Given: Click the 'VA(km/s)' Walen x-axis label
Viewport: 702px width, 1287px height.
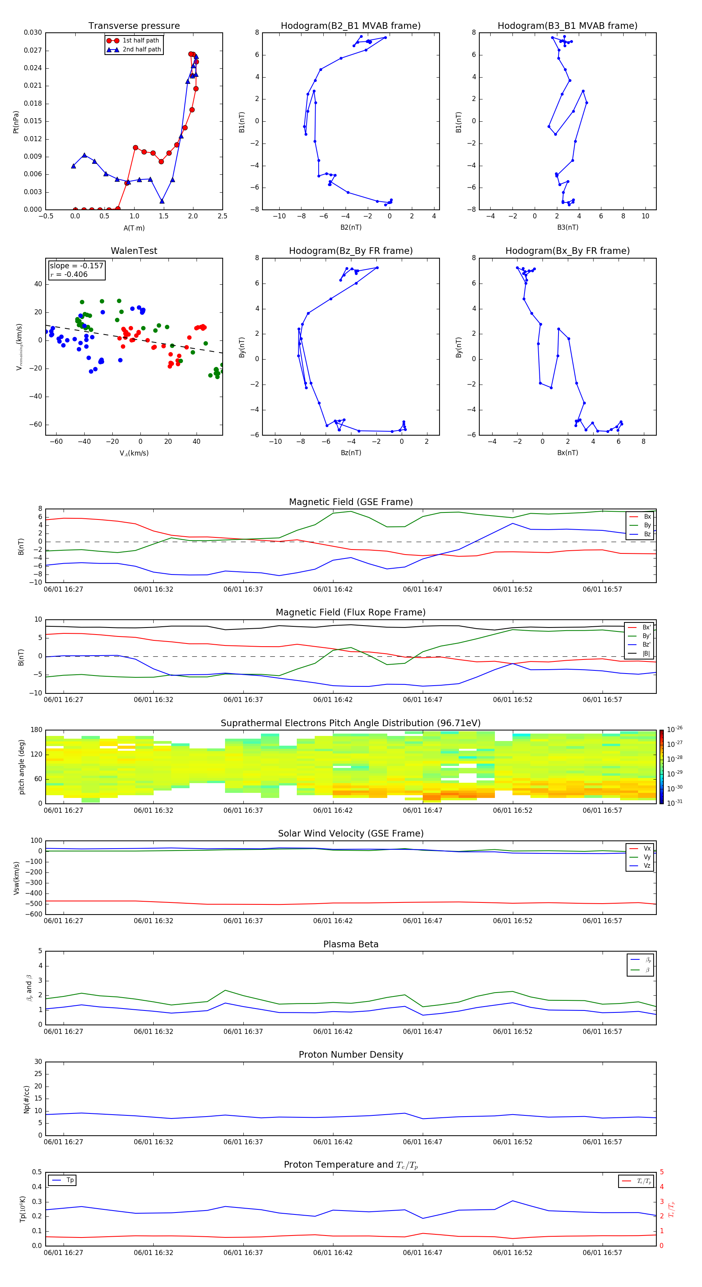Looking at the screenshot, I should coord(134,453).
